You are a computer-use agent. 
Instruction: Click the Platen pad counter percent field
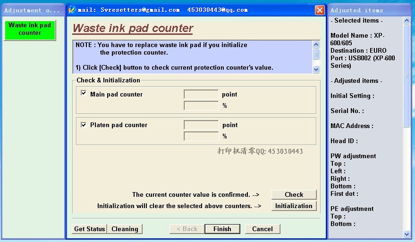coord(201,136)
